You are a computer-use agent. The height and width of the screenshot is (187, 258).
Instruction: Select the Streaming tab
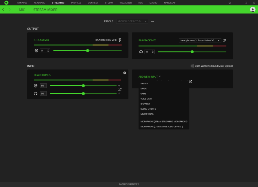coord(58,3)
